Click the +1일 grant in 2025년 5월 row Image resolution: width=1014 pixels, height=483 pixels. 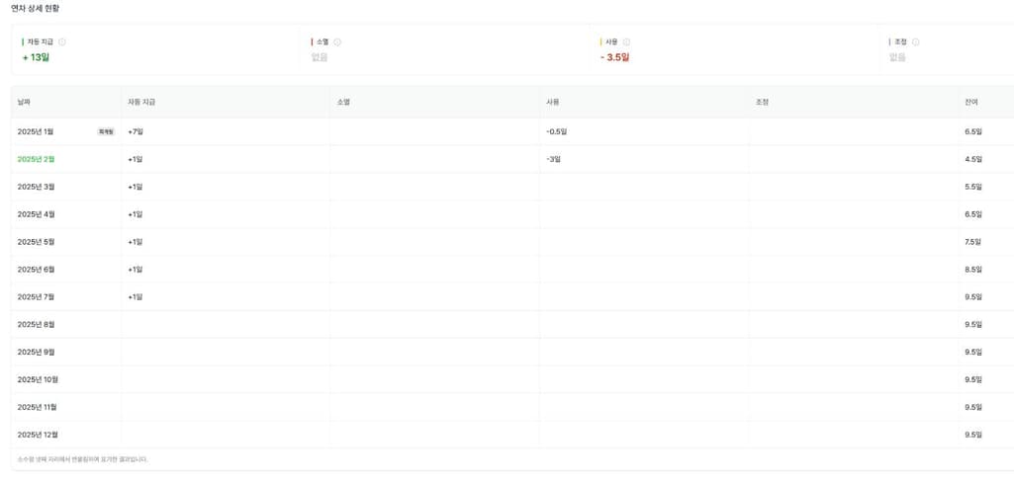tap(136, 242)
